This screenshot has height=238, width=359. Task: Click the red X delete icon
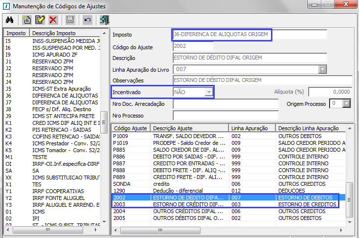(53, 20)
